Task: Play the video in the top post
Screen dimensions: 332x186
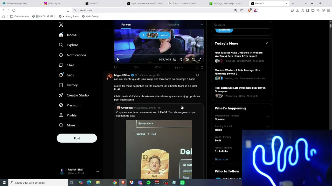Action: click(x=118, y=59)
